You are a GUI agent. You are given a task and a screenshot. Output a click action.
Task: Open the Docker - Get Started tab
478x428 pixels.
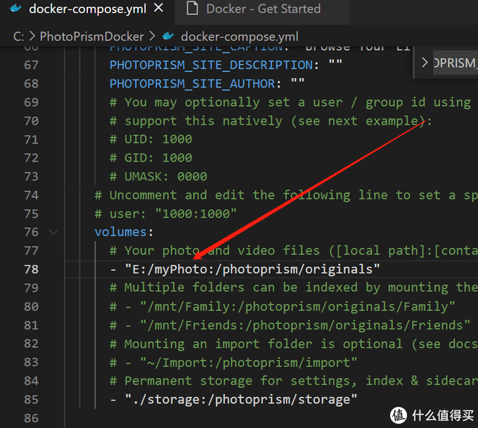pos(261,9)
